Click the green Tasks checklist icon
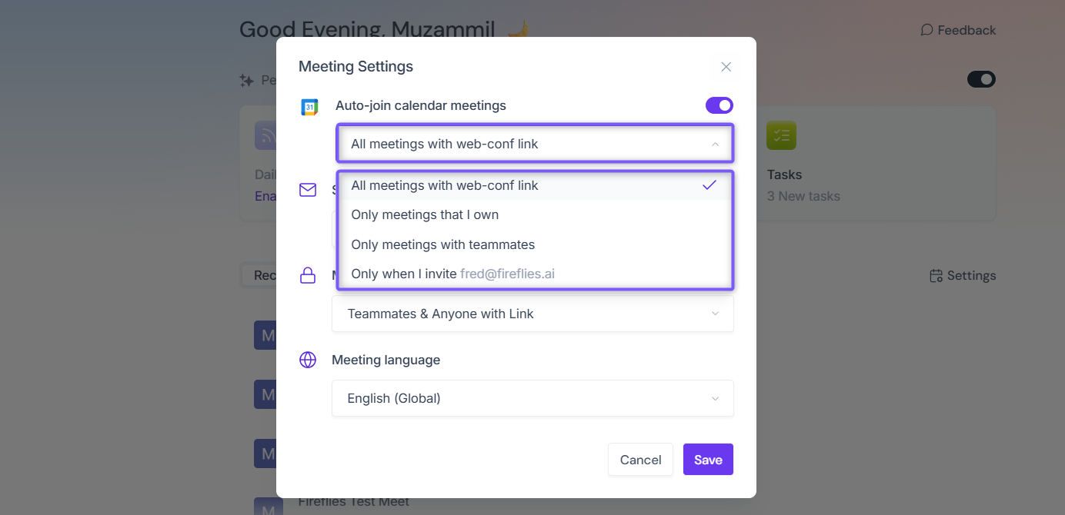The width and height of the screenshot is (1065, 515). tap(781, 135)
